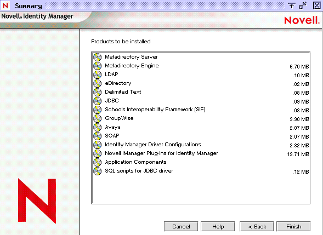Click the disc icon next to GroupWise
The width and height of the screenshot is (323, 235).
click(x=98, y=118)
